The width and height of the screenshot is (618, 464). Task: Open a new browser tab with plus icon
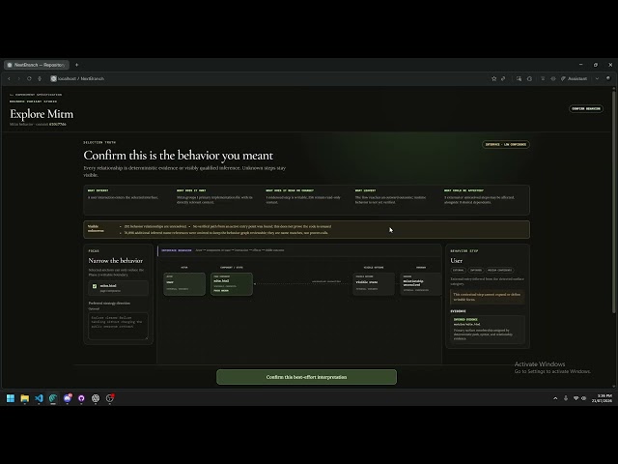(x=77, y=65)
